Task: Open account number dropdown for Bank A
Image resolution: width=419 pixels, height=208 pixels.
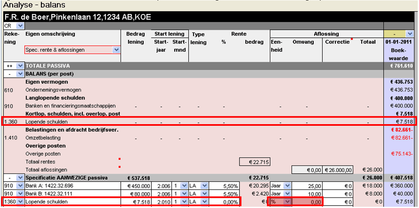Action: tap(19, 186)
